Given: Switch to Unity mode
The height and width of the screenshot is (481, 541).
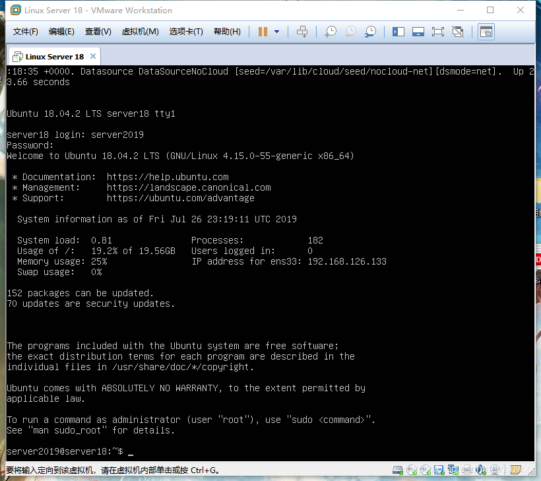Looking at the screenshot, I should (458, 32).
